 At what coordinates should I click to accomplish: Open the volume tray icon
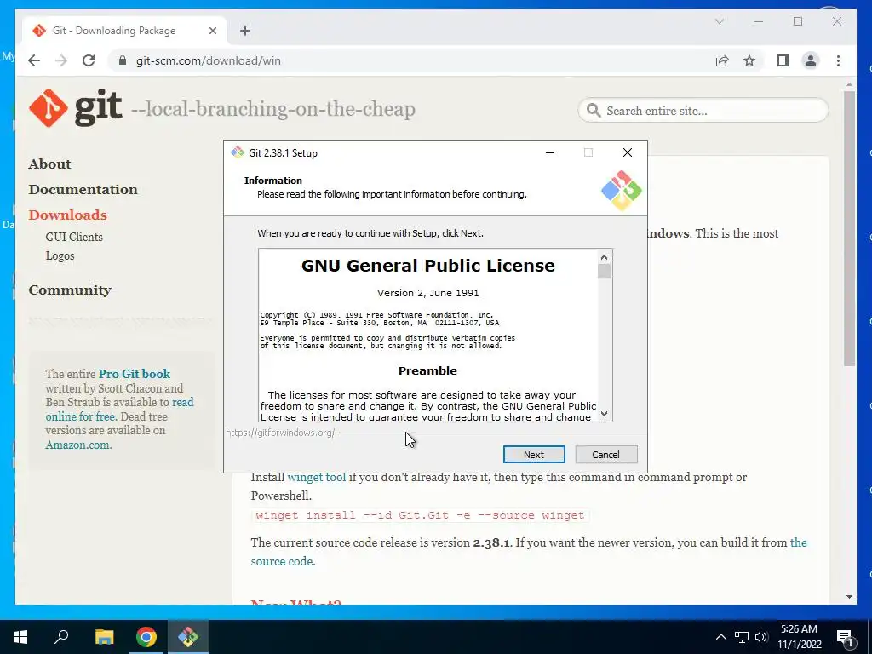tap(761, 637)
